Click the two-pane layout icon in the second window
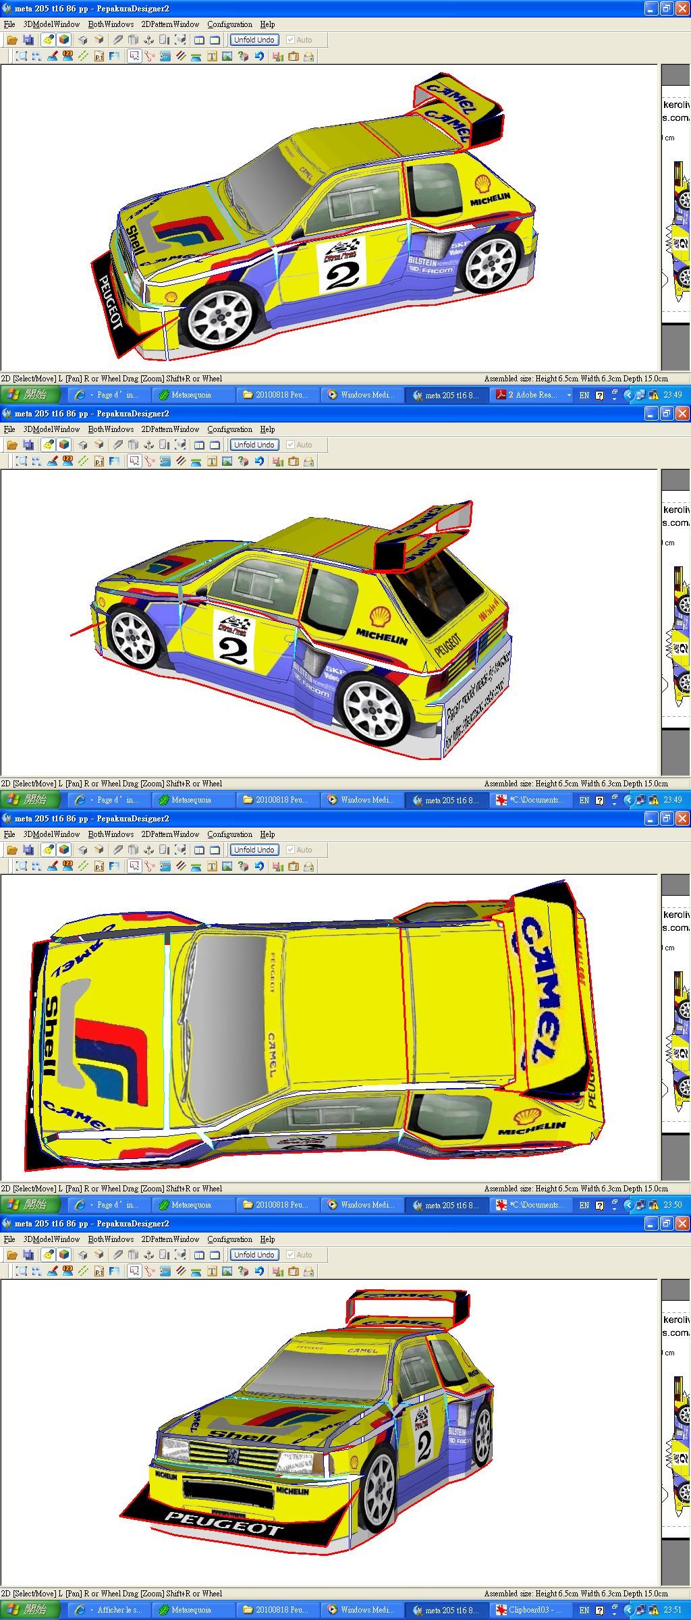Viewport: 691px width, 1620px height. (x=199, y=445)
